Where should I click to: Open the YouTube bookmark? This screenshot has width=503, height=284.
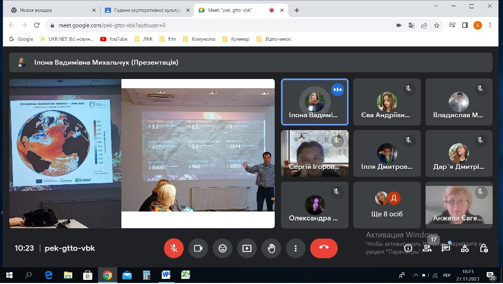(114, 39)
